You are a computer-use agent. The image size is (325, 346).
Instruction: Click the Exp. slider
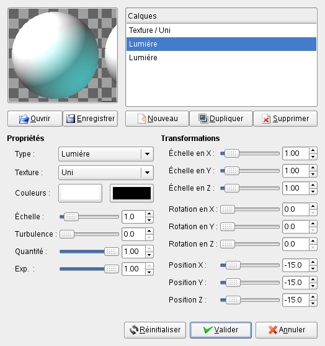point(89,269)
